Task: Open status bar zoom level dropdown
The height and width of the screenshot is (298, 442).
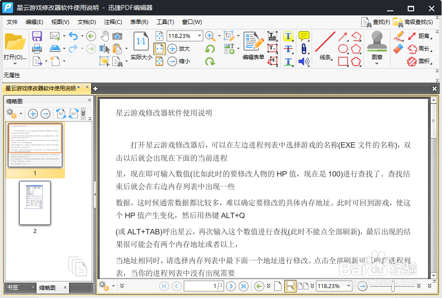Action: 349,286
